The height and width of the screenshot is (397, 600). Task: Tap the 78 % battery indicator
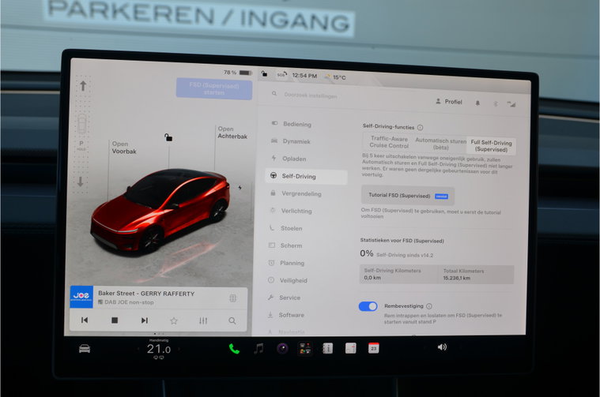tap(238, 73)
